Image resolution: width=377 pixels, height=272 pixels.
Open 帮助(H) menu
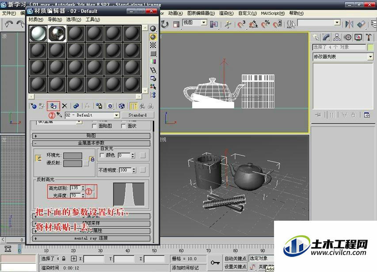[296, 13]
